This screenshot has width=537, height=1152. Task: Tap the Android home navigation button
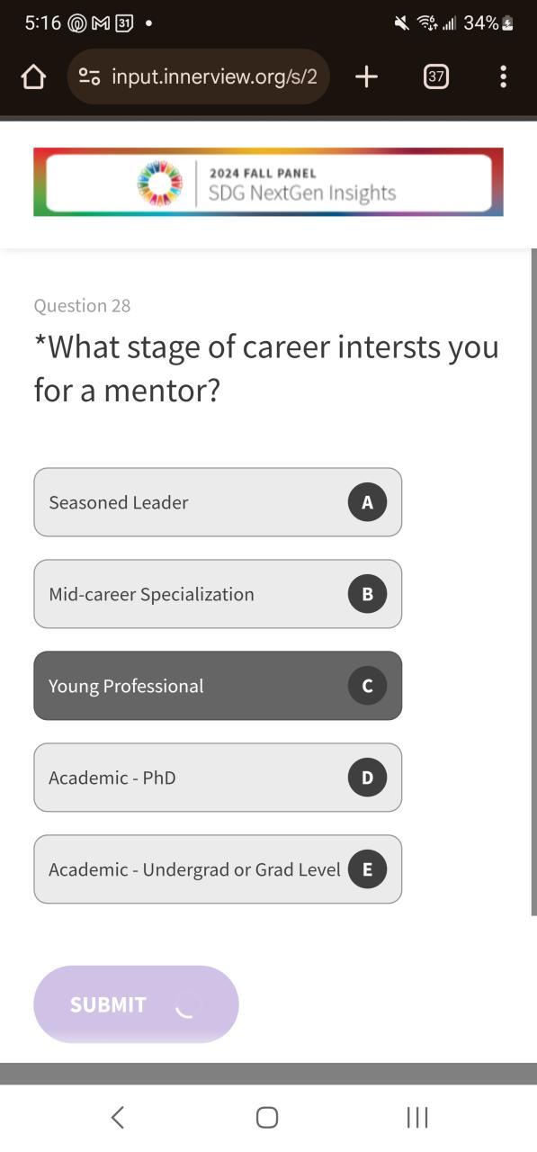pyautogui.click(x=267, y=1117)
